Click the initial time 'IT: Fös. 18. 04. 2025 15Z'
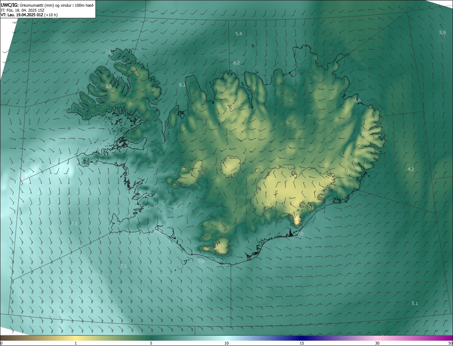453x346 pixels. 22,10
